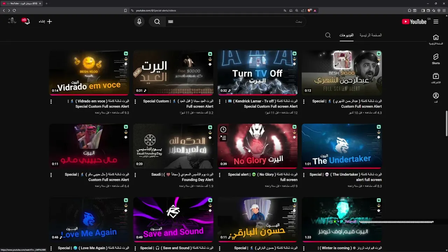Open the on-screen keyboard icon in search box
This screenshot has width=448, height=252.
171,22
